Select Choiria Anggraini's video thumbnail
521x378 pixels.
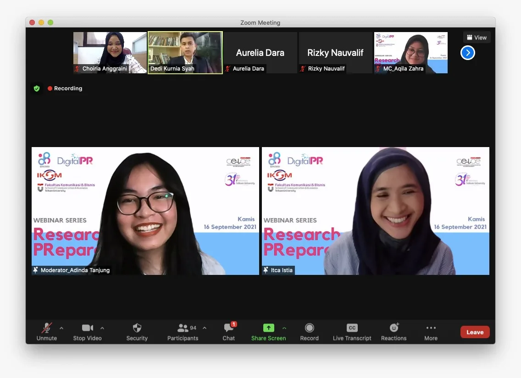[x=110, y=52]
